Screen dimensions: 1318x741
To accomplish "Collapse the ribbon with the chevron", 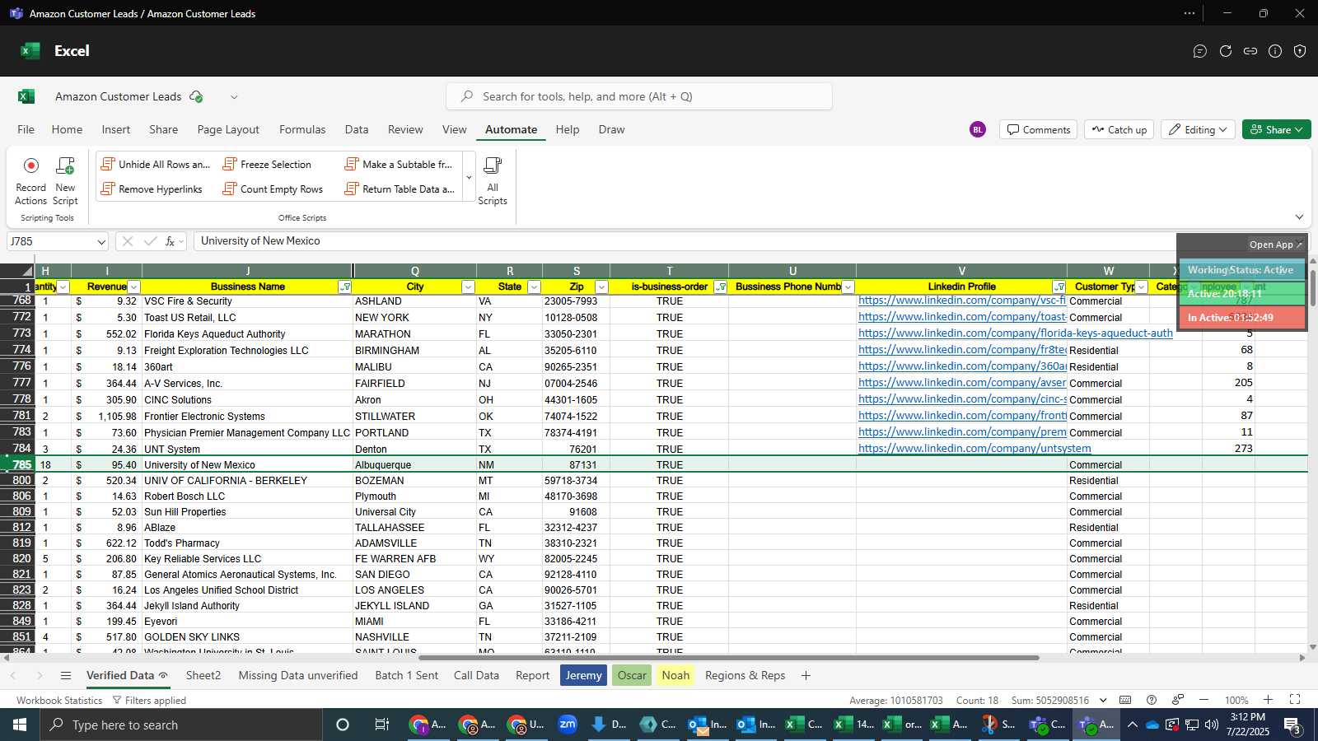I will tap(1299, 217).
